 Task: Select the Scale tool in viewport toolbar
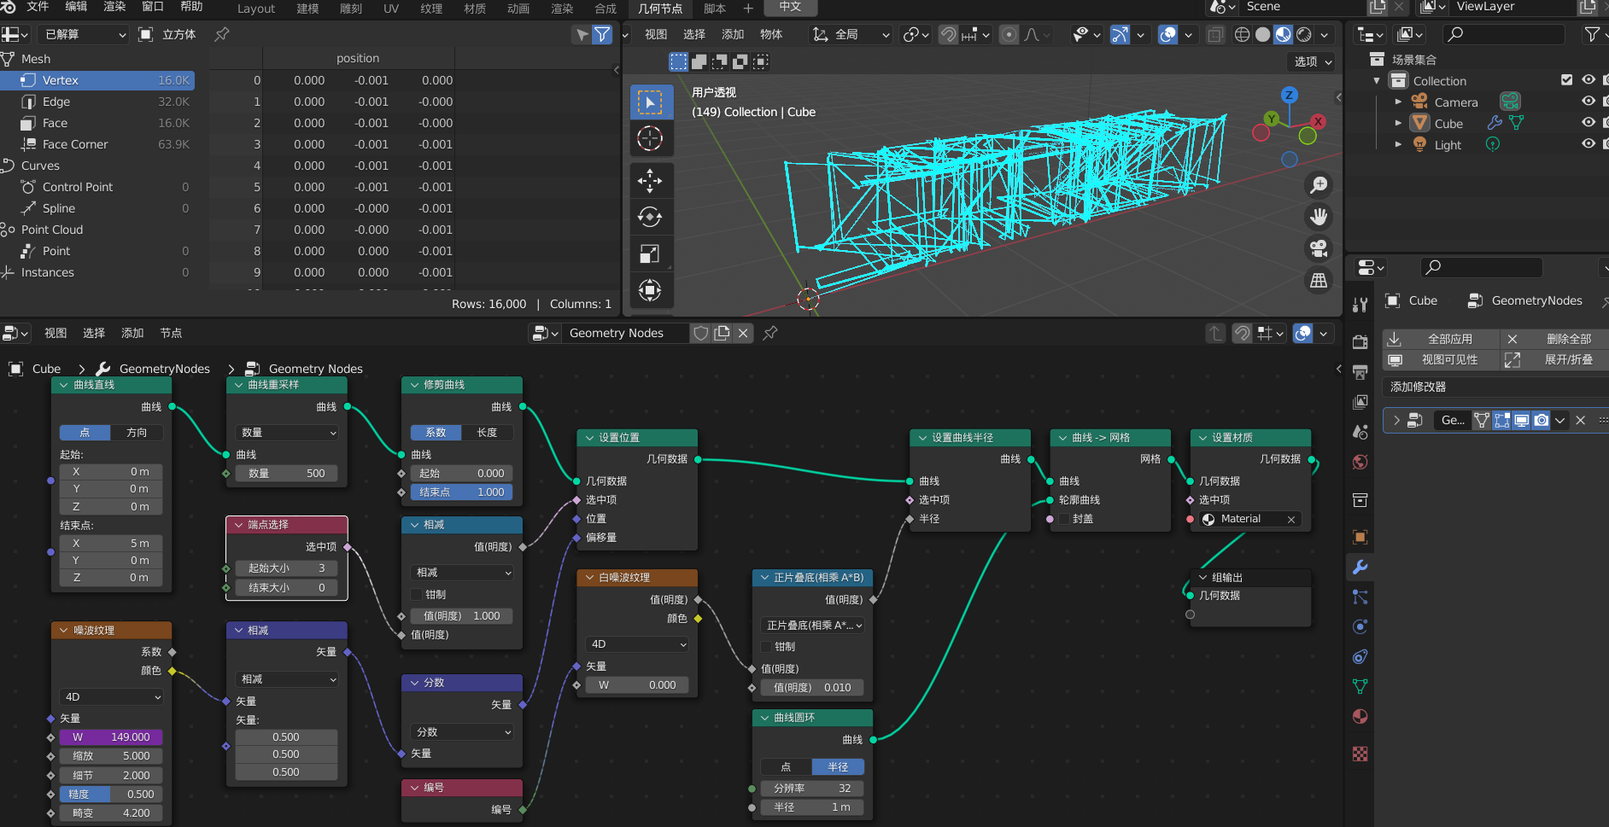coord(650,253)
